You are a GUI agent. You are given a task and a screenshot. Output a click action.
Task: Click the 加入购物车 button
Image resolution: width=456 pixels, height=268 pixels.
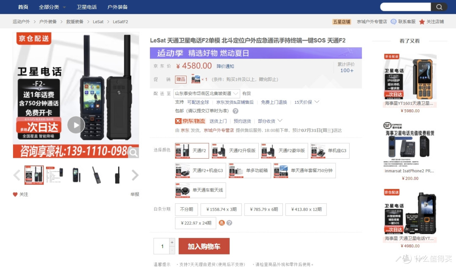pos(204,246)
